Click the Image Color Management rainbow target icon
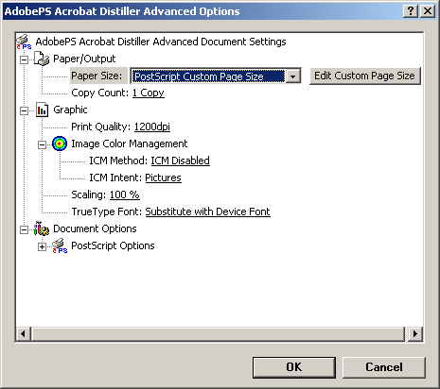The height and width of the screenshot is (389, 440). pos(60,144)
